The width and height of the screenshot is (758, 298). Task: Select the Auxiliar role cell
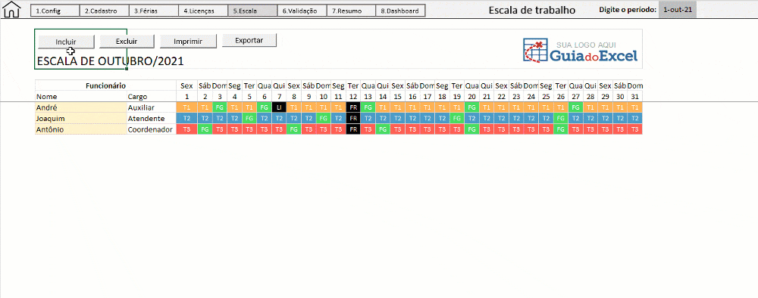[152, 107]
